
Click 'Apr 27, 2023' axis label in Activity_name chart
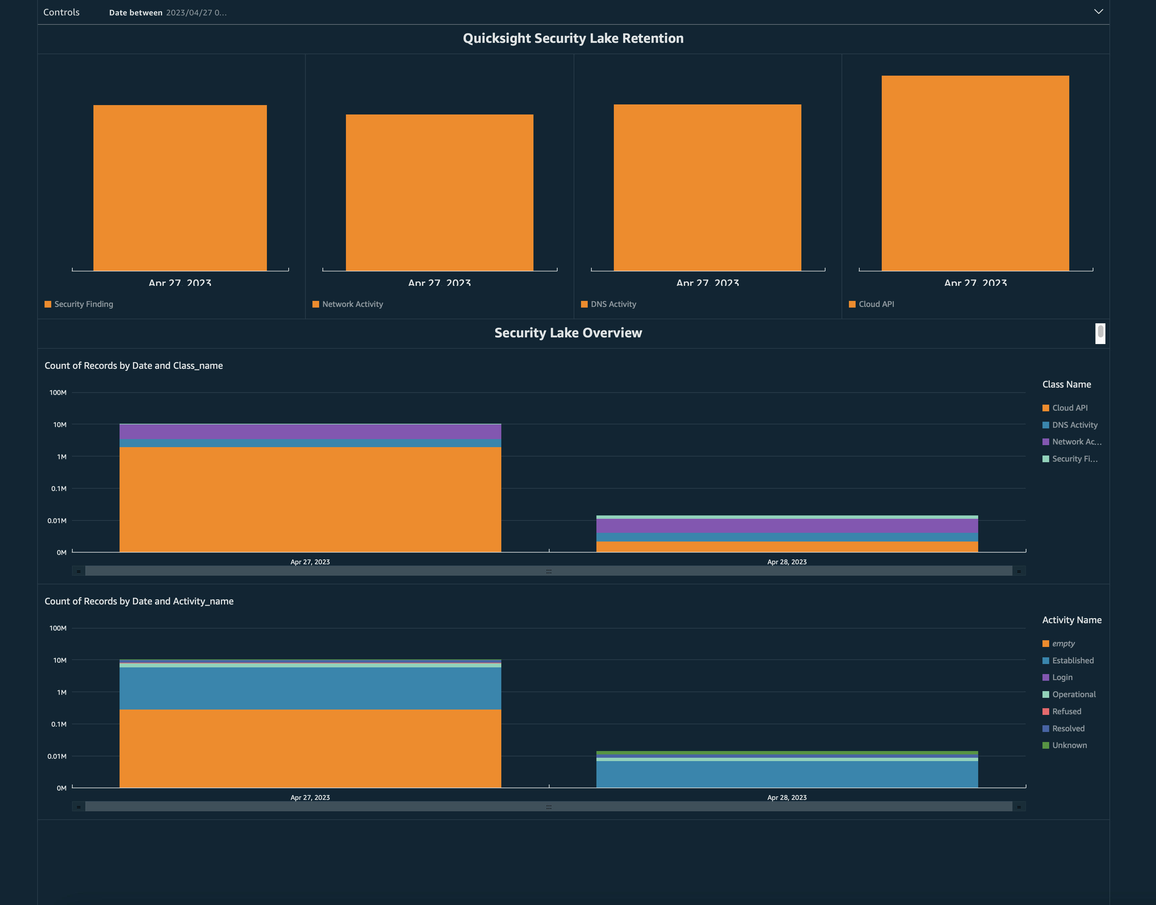[310, 798]
